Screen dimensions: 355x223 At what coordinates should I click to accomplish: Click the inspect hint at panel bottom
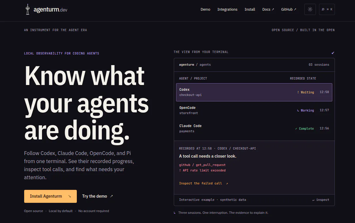320,200
